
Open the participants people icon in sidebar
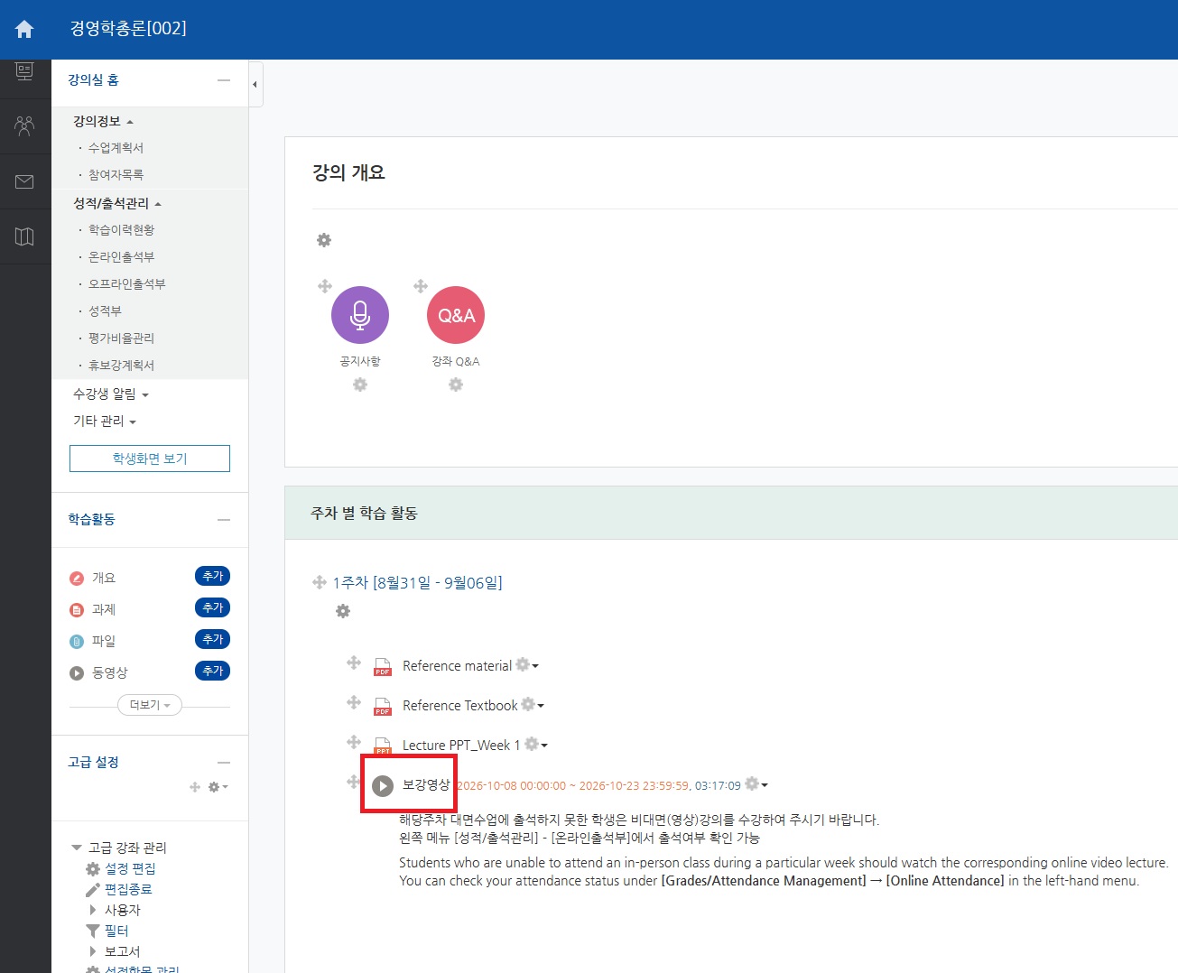pos(24,125)
